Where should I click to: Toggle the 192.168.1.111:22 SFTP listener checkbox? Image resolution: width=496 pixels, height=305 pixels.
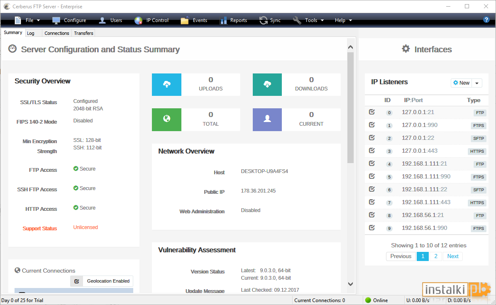[x=372, y=189]
